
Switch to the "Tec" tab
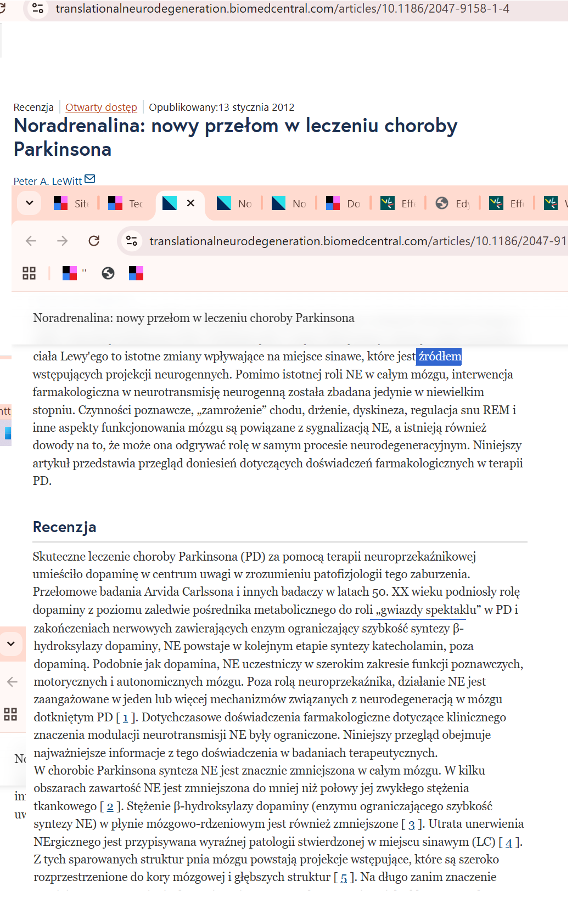pos(126,204)
